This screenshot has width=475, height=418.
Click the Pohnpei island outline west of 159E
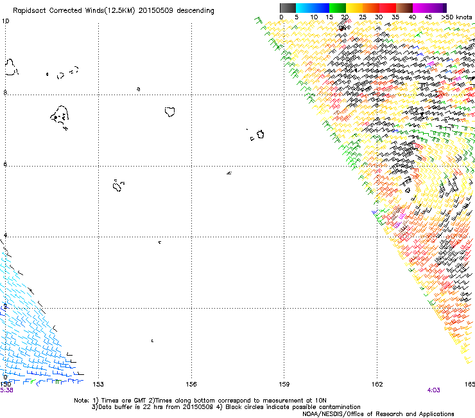coord(260,134)
